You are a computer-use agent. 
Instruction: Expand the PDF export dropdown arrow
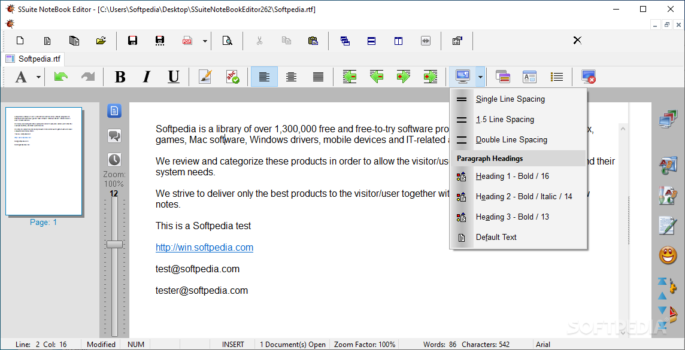pyautogui.click(x=205, y=41)
